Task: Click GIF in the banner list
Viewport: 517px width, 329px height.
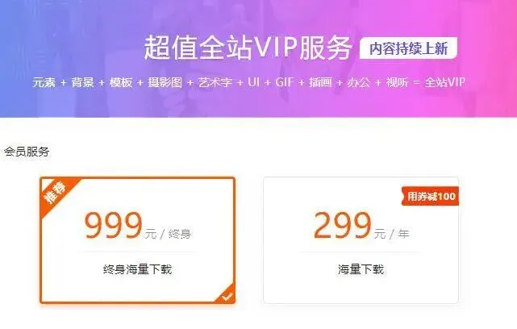Action: [x=284, y=82]
